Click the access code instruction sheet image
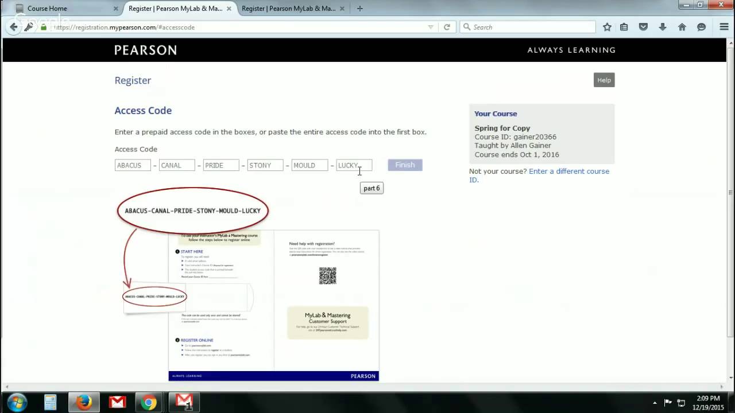Screen dimensions: 735x413 [273, 305]
